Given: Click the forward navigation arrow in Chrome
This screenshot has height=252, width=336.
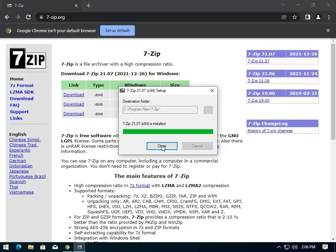Looking at the screenshot, I should 18,17.
